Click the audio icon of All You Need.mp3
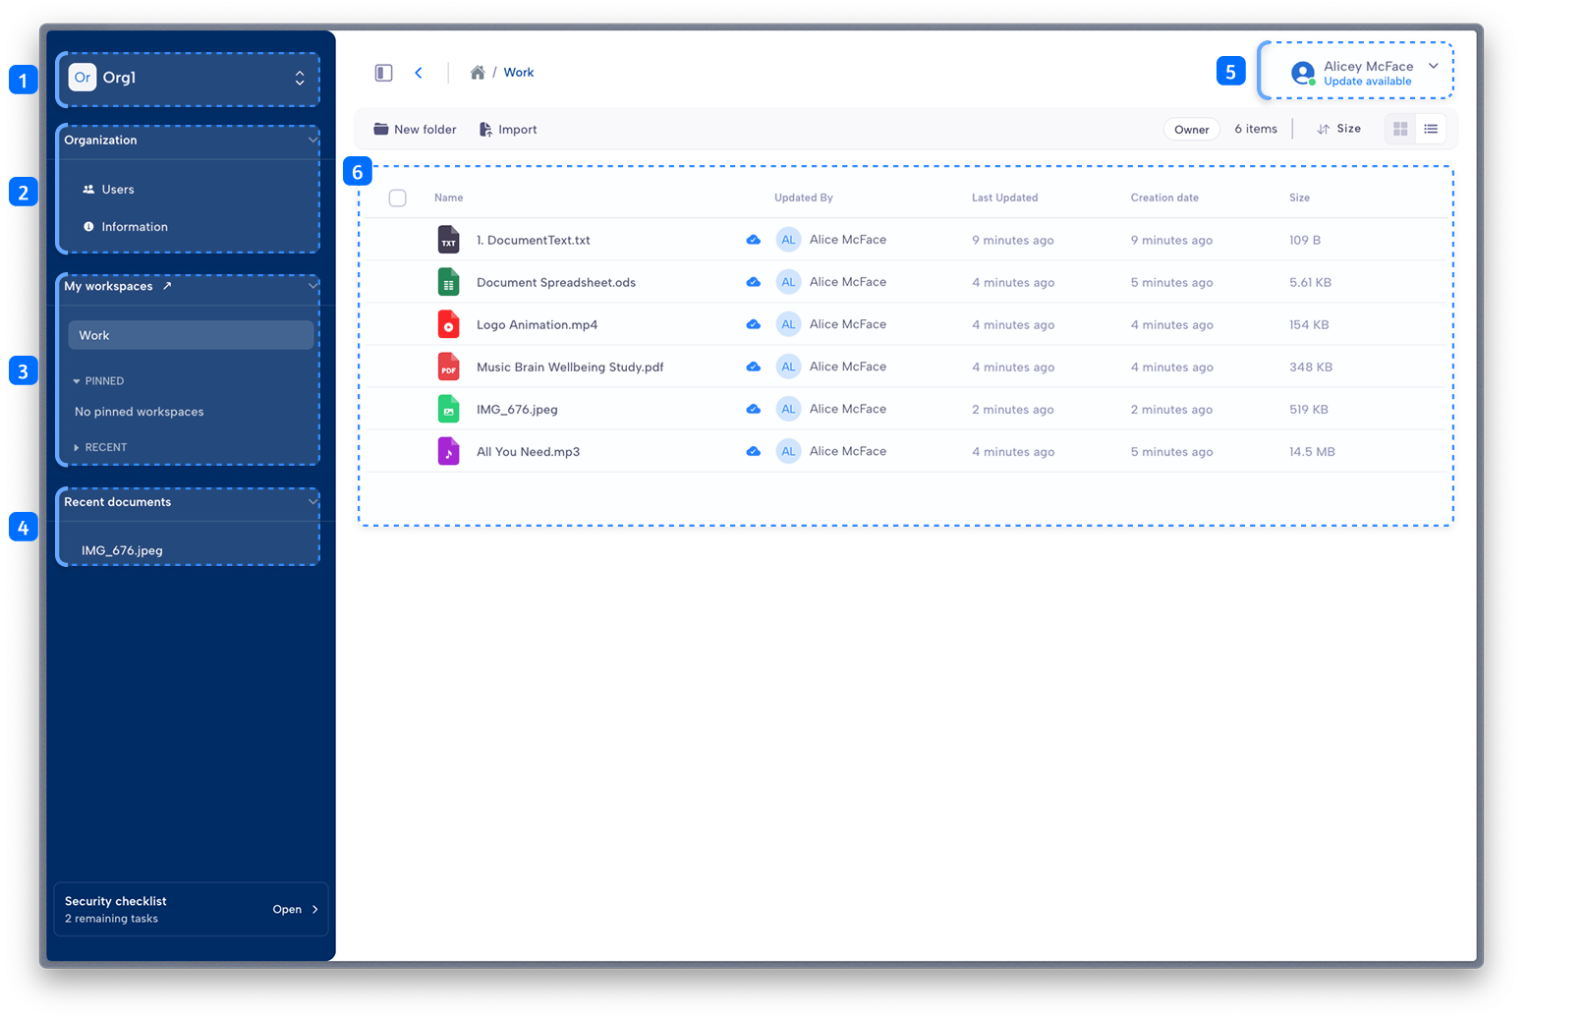This screenshot has height=1017, width=1586. (448, 451)
